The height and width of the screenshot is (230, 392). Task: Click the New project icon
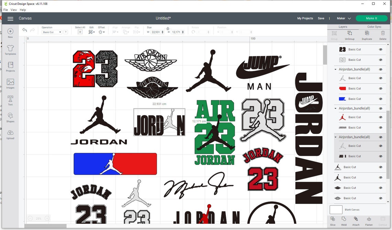click(10, 31)
